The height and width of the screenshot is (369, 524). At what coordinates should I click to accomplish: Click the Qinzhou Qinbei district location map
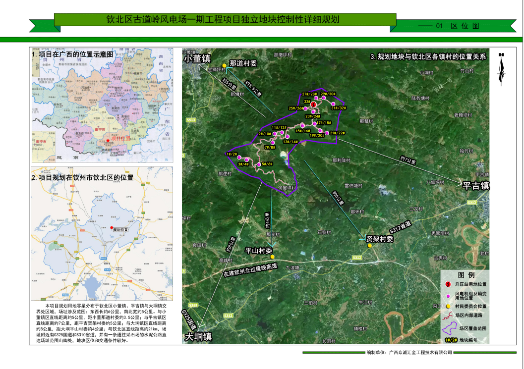pos(102,233)
